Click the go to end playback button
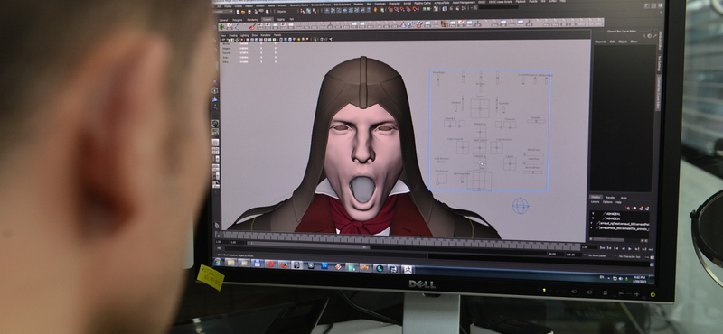This screenshot has width=723, height=334. pyautogui.click(x=651, y=249)
